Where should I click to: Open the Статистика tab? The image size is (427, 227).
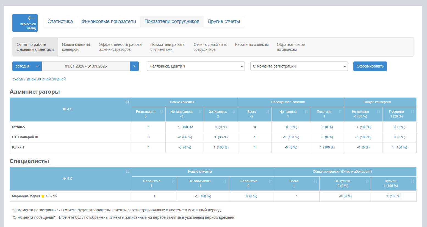60,21
